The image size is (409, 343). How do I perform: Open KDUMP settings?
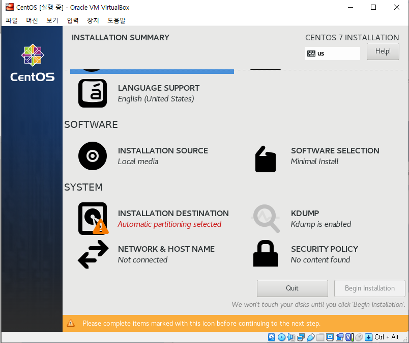click(305, 214)
